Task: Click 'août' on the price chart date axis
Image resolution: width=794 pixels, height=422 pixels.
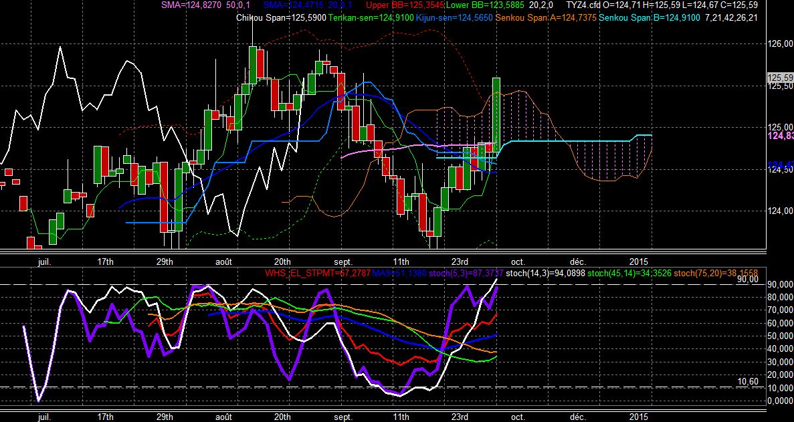Action: (223, 261)
